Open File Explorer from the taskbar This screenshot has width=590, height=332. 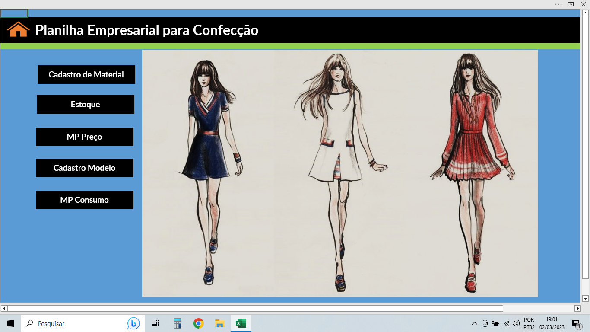tap(219, 323)
